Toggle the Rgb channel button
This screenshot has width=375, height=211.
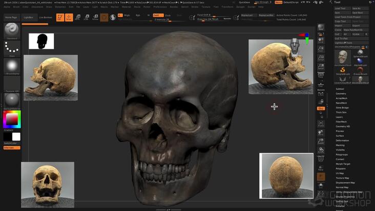pos(138,15)
